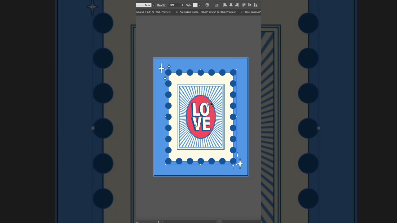Screen dimensions: 397x223
Task: Close the Title pages.ai tab
Action: tap(242, 12)
